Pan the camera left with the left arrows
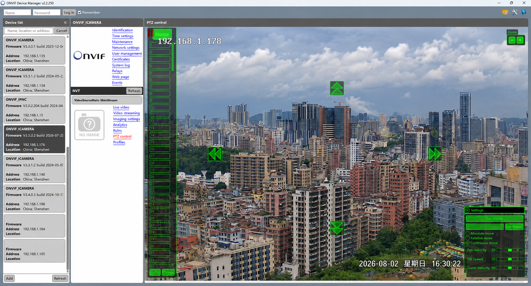 (215, 154)
